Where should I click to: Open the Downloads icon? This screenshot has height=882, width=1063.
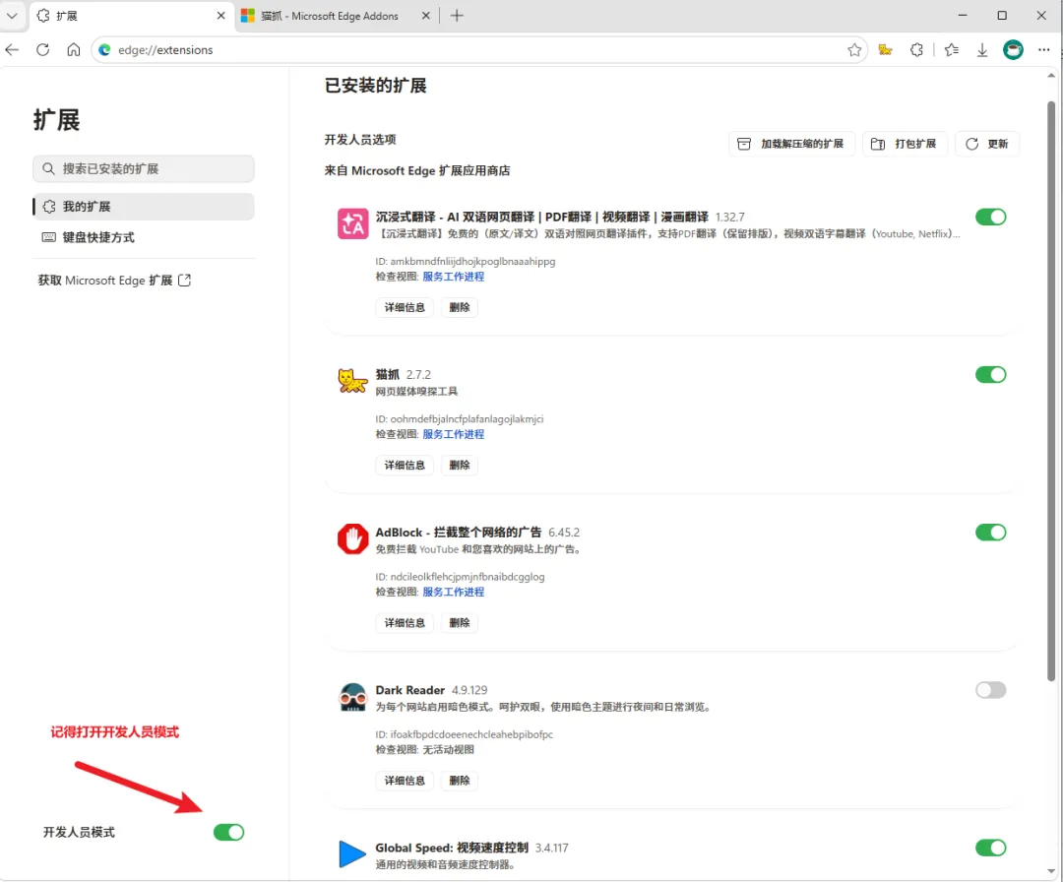pyautogui.click(x=981, y=49)
